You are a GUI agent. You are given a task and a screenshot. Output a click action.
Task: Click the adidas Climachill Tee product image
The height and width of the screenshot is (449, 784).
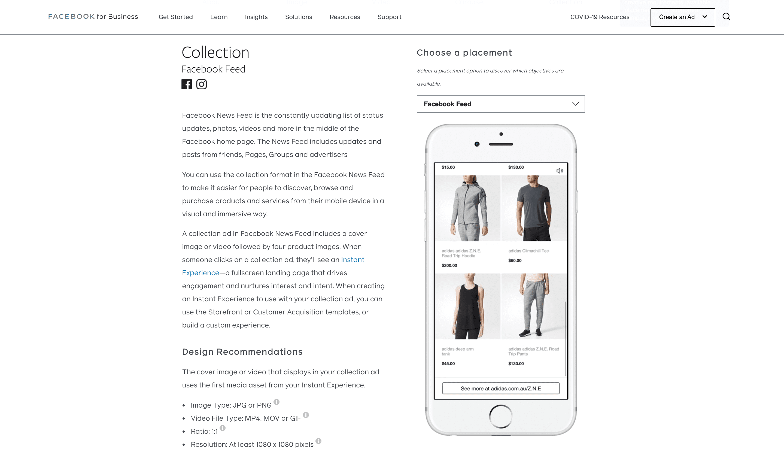[x=534, y=208]
